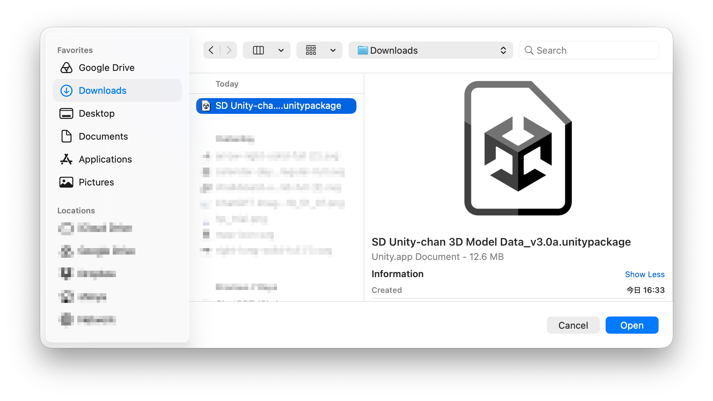Click the blue folder icon beside Downloads
The height and width of the screenshot is (401, 713).
(363, 50)
